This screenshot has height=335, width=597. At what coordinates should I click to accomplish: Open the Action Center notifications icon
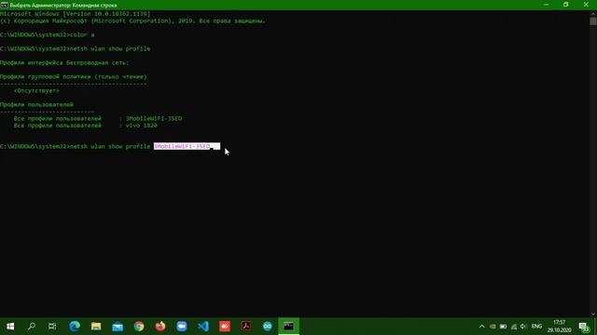[x=584, y=327]
